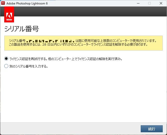167x135 pixels.
Task: Click the Lightroom title bar app icon
Action: click(x=3, y=3)
